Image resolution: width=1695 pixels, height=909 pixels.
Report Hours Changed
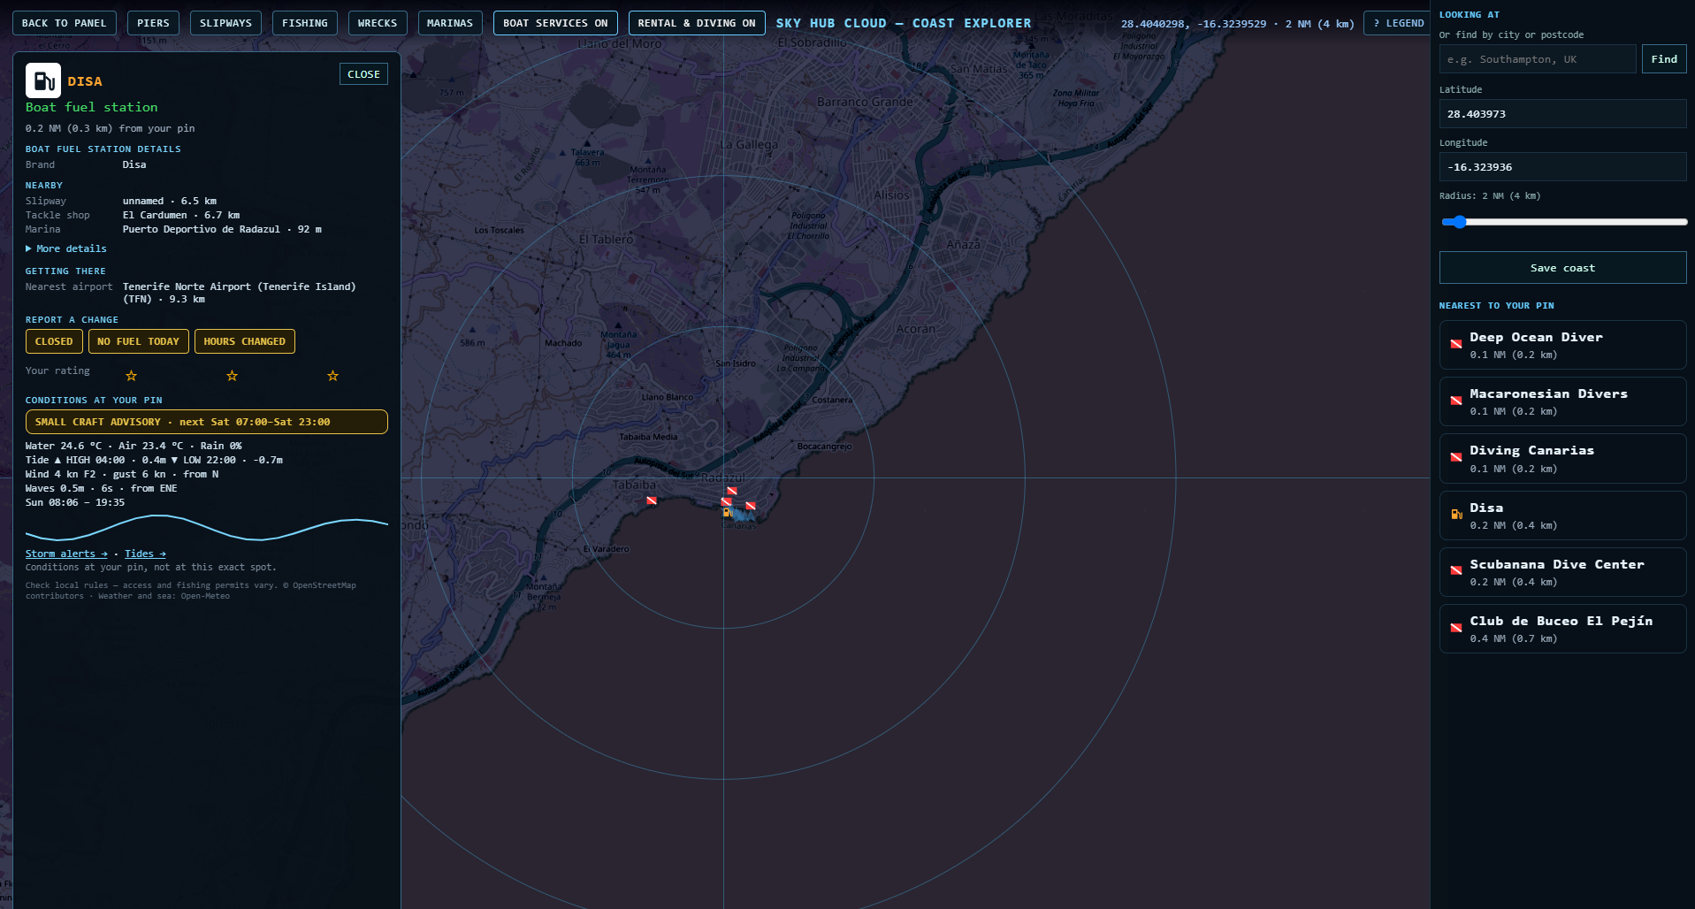point(244,341)
